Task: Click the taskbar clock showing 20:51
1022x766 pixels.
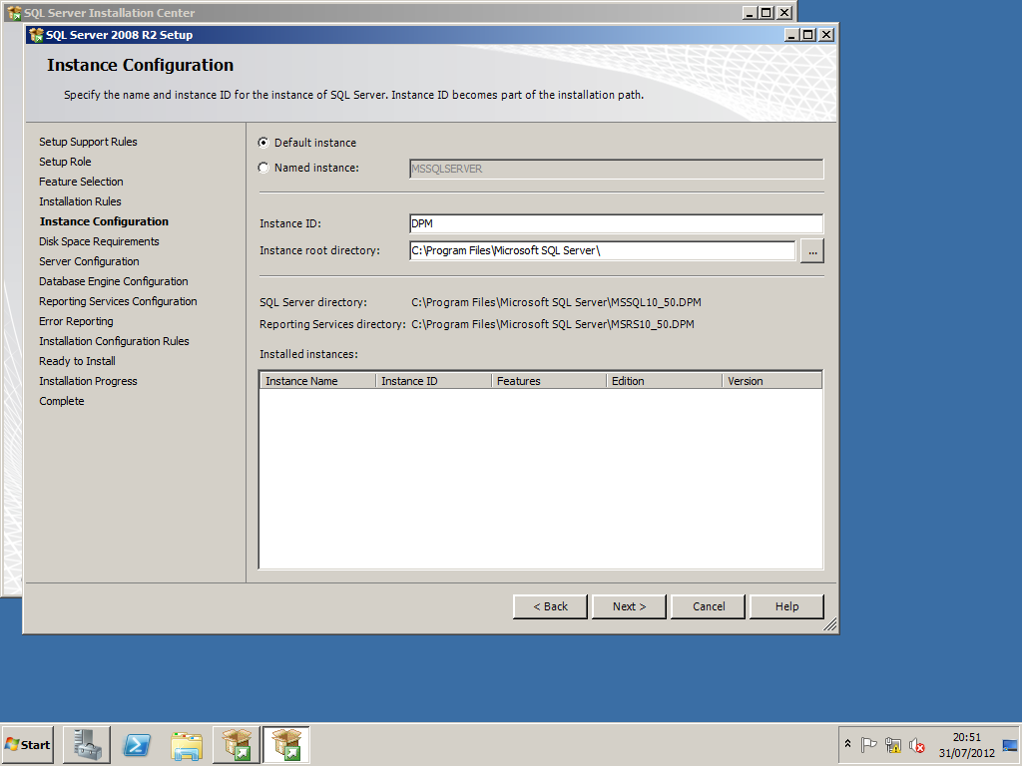Action: coord(966,737)
